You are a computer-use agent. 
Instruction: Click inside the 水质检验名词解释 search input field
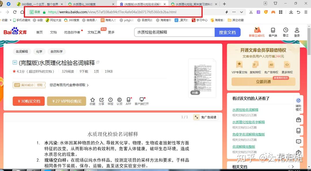coord(174,32)
